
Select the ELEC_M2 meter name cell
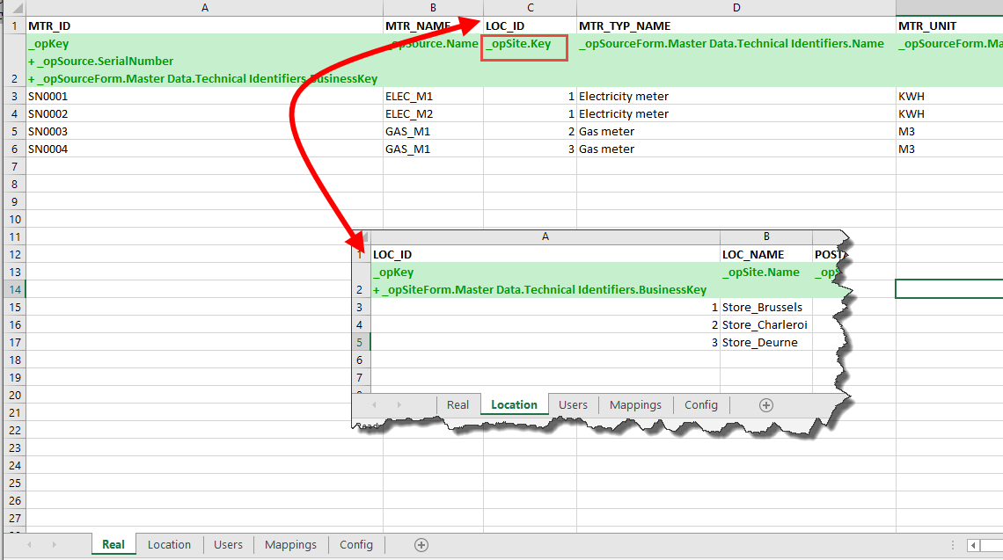433,114
